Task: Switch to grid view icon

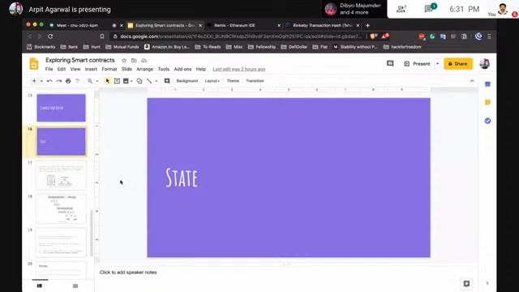Action: [75, 286]
